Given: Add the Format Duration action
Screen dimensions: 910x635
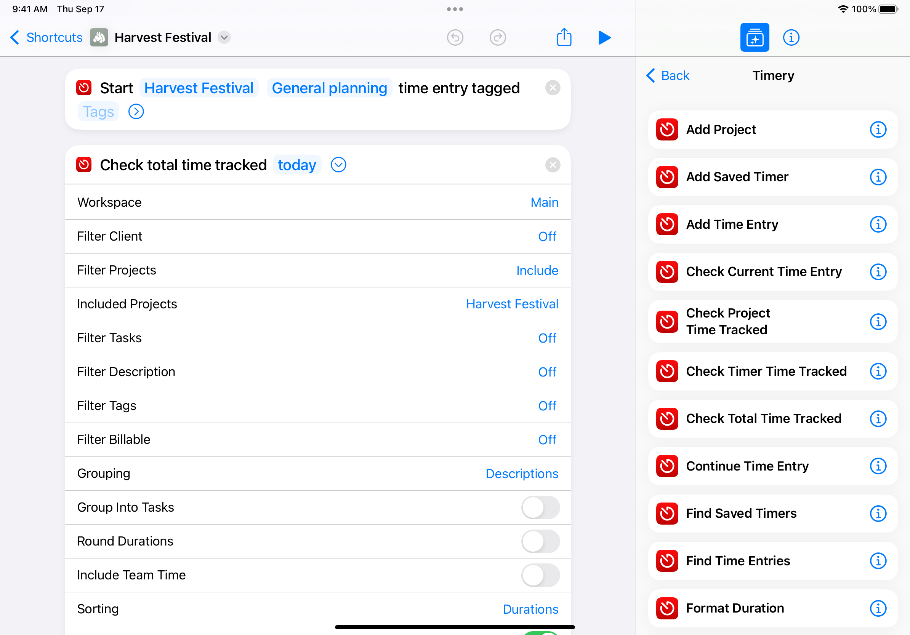Looking at the screenshot, I should click(x=773, y=608).
